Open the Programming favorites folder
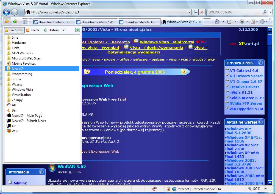The width and height of the screenshot is (275, 194). click(42, 74)
